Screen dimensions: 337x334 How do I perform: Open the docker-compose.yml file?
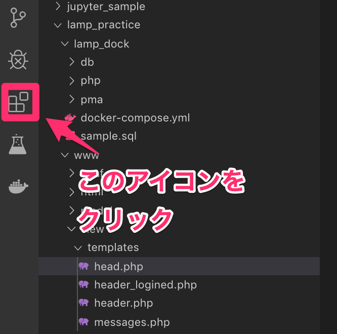(135, 118)
